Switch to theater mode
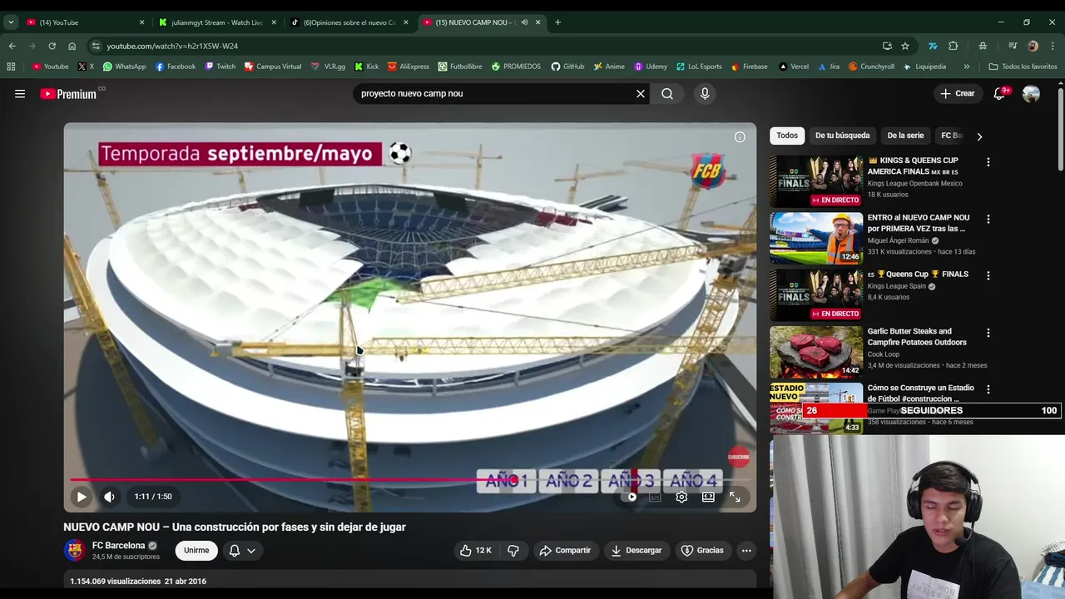 coord(708,497)
